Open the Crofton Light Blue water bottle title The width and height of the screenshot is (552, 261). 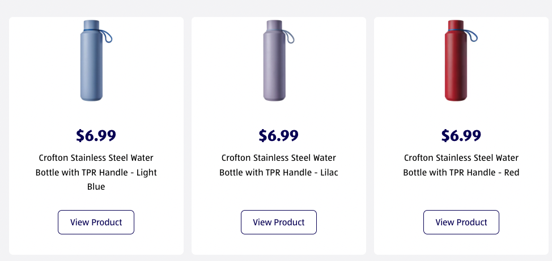pyautogui.click(x=96, y=172)
